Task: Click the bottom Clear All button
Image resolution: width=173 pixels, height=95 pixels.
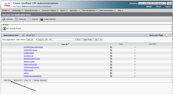Action: [28, 80]
